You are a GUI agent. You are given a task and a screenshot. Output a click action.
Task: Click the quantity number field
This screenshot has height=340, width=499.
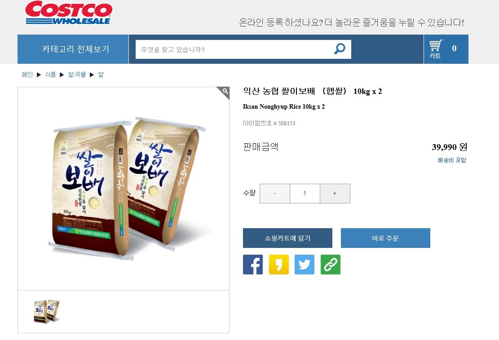tap(305, 194)
